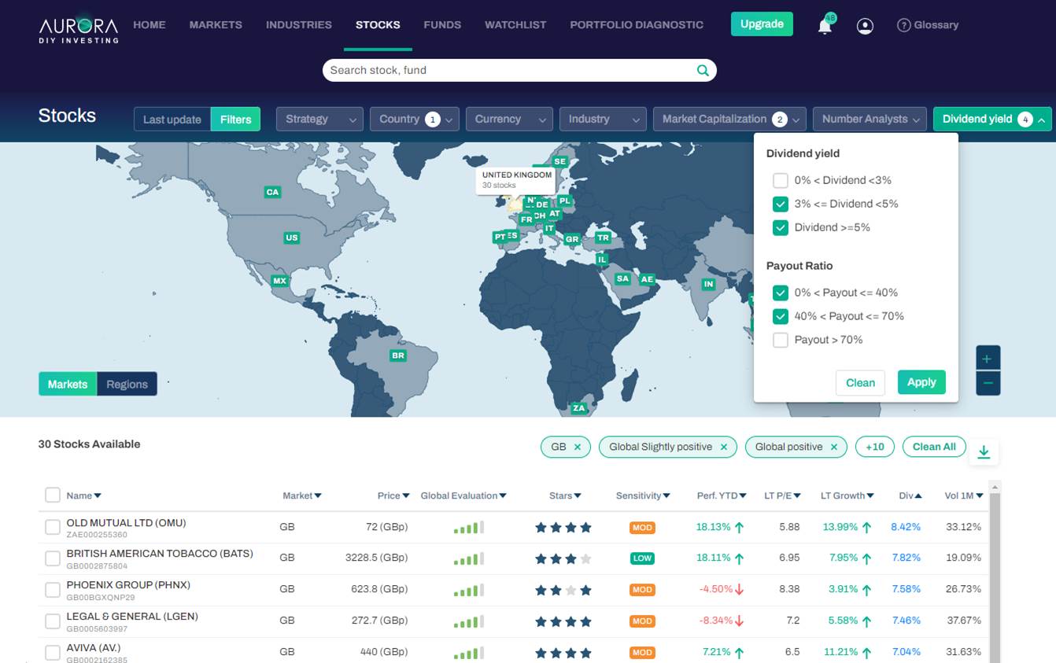Screen dimensions: 1056x663
Task: Show the +10 additional filter chips
Action: pos(875,447)
